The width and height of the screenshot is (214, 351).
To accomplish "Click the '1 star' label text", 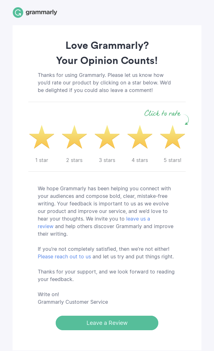I will 42,160.
